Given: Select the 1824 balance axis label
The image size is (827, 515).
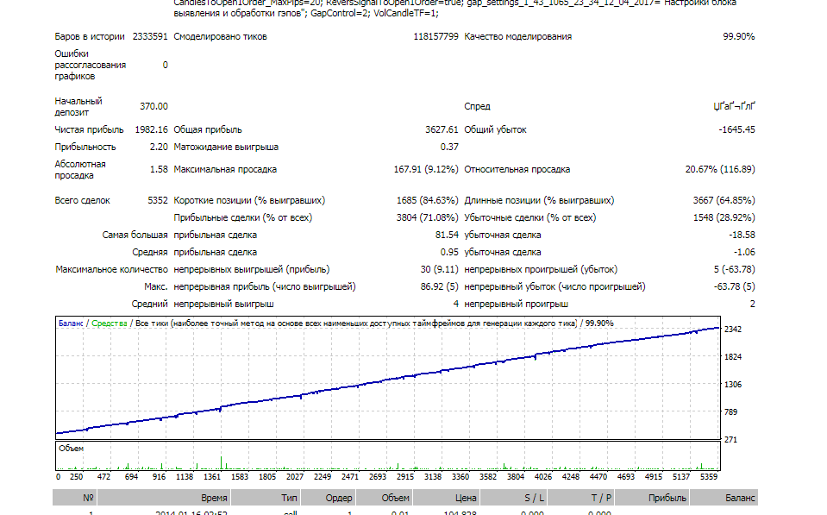Looking at the screenshot, I should 733,356.
